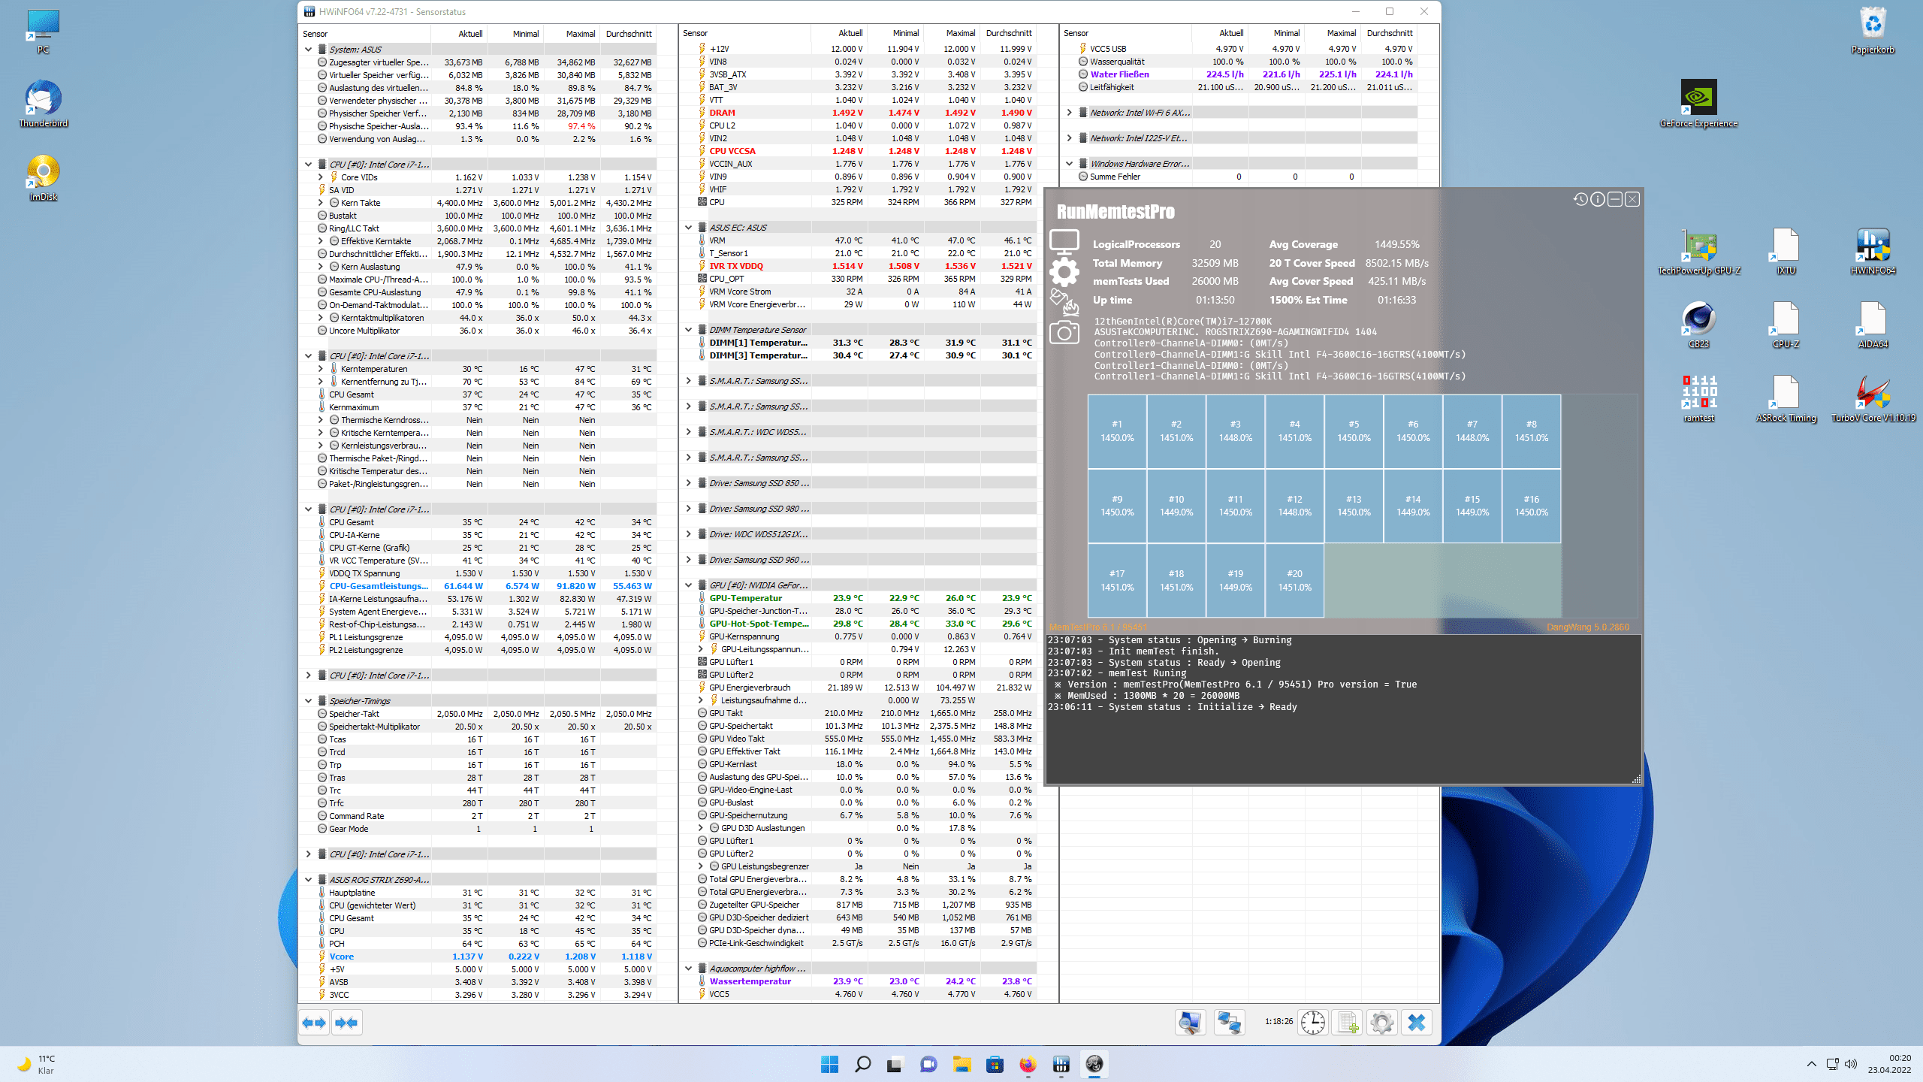Screen dimensions: 1923x1082
Task: Collapse Speicher-Timings sensor group
Action: (308, 701)
